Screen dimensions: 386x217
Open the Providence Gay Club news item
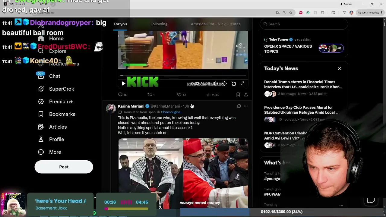point(304,113)
